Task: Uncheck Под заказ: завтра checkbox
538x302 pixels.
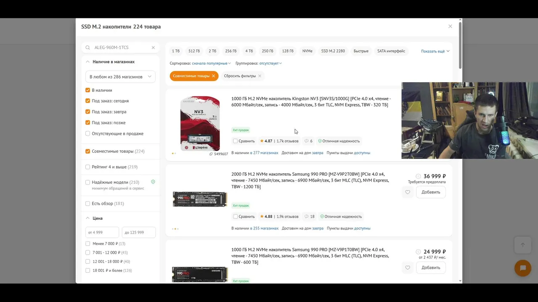Action: (x=88, y=112)
